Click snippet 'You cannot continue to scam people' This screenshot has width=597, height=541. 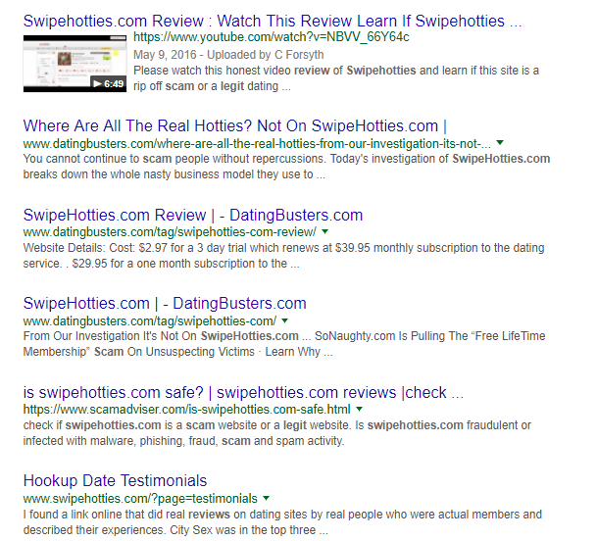point(286,167)
